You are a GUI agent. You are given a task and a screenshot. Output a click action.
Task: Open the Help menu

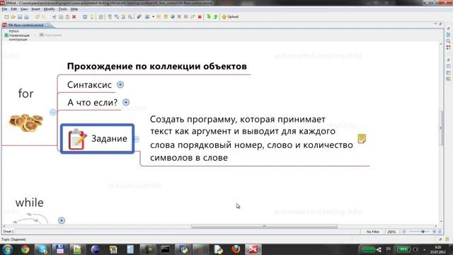74,9
